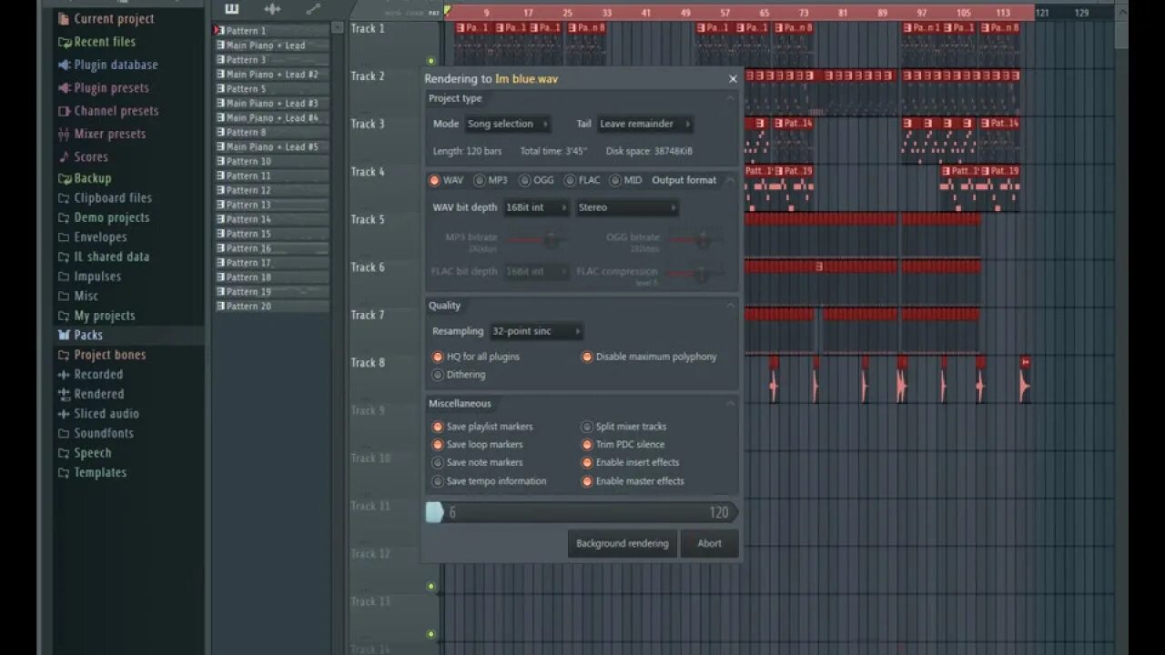Image resolution: width=1165 pixels, height=655 pixels.
Task: Open the Project bones folder
Action: [101, 355]
